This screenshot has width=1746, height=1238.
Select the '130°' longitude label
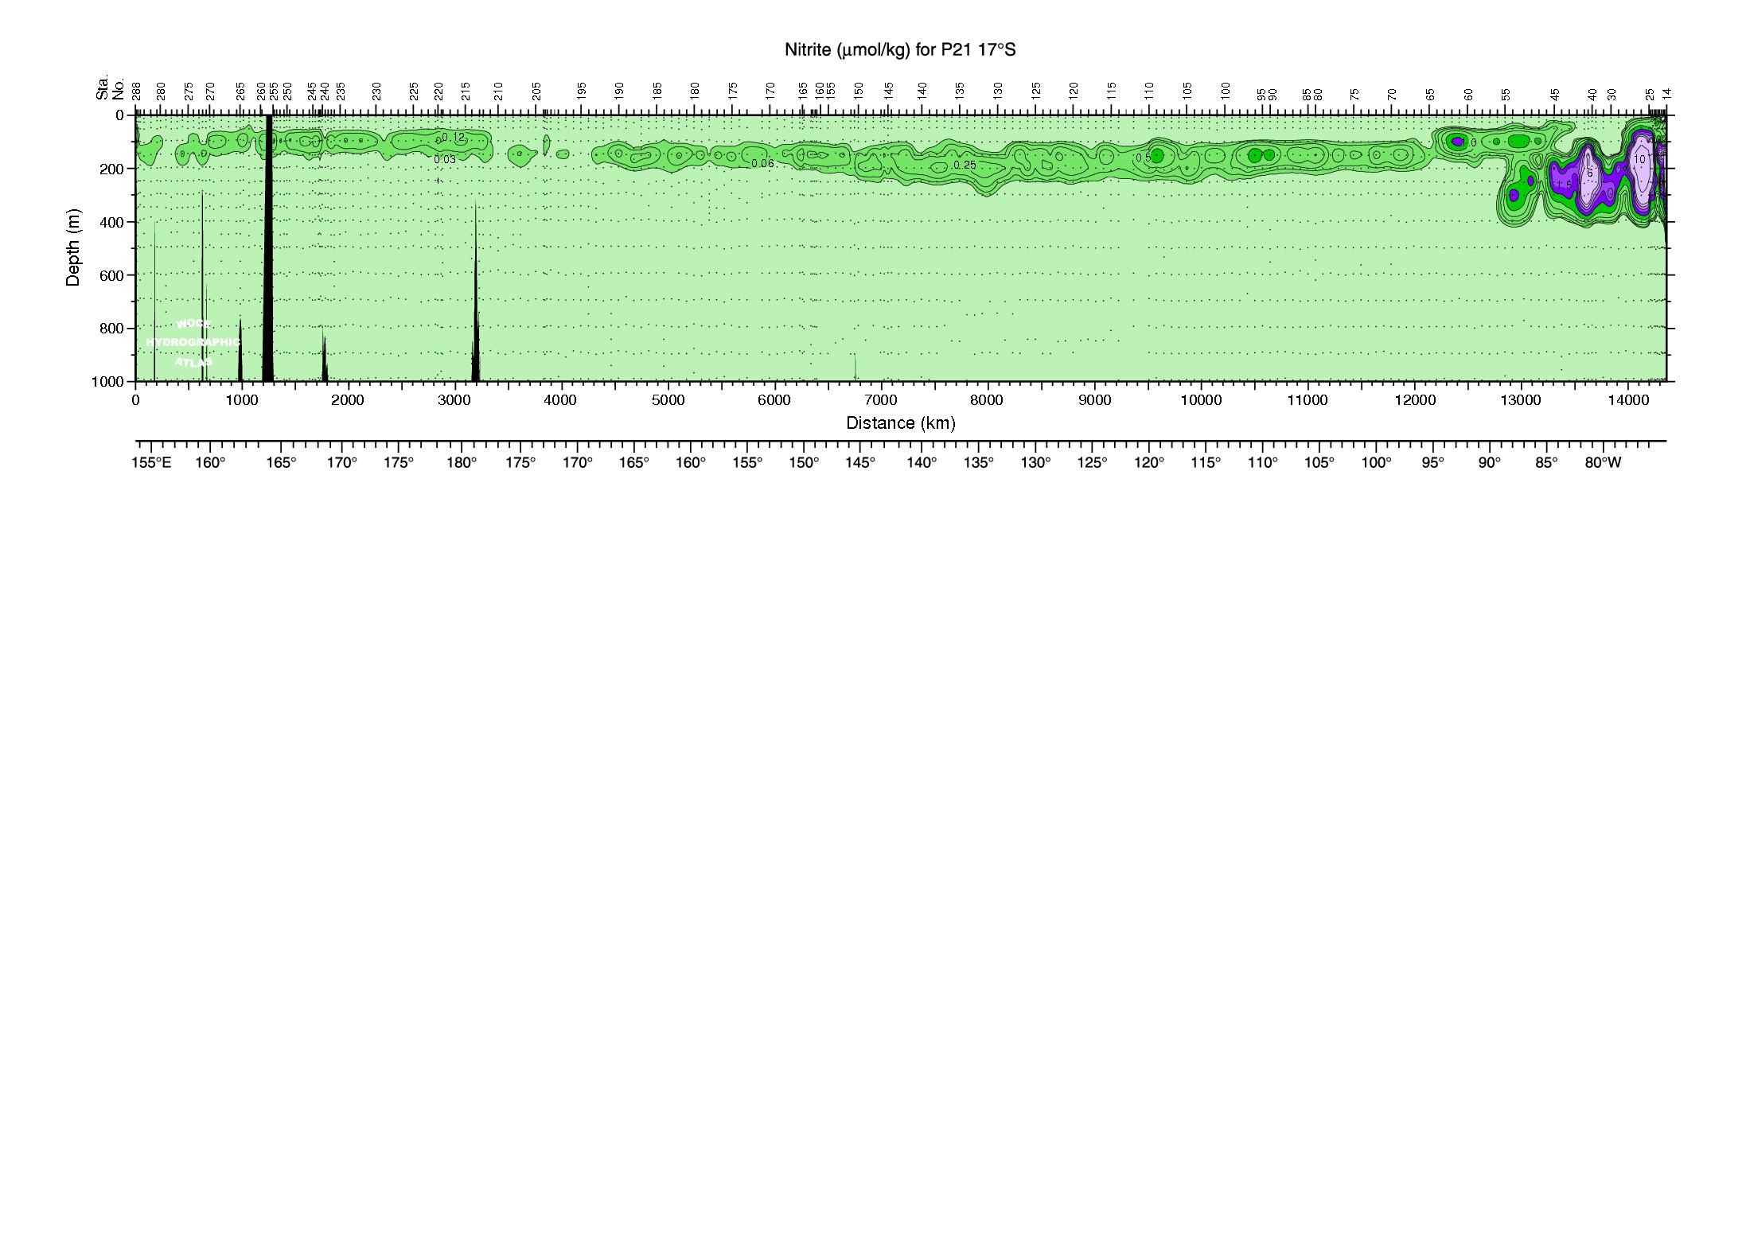(1035, 463)
